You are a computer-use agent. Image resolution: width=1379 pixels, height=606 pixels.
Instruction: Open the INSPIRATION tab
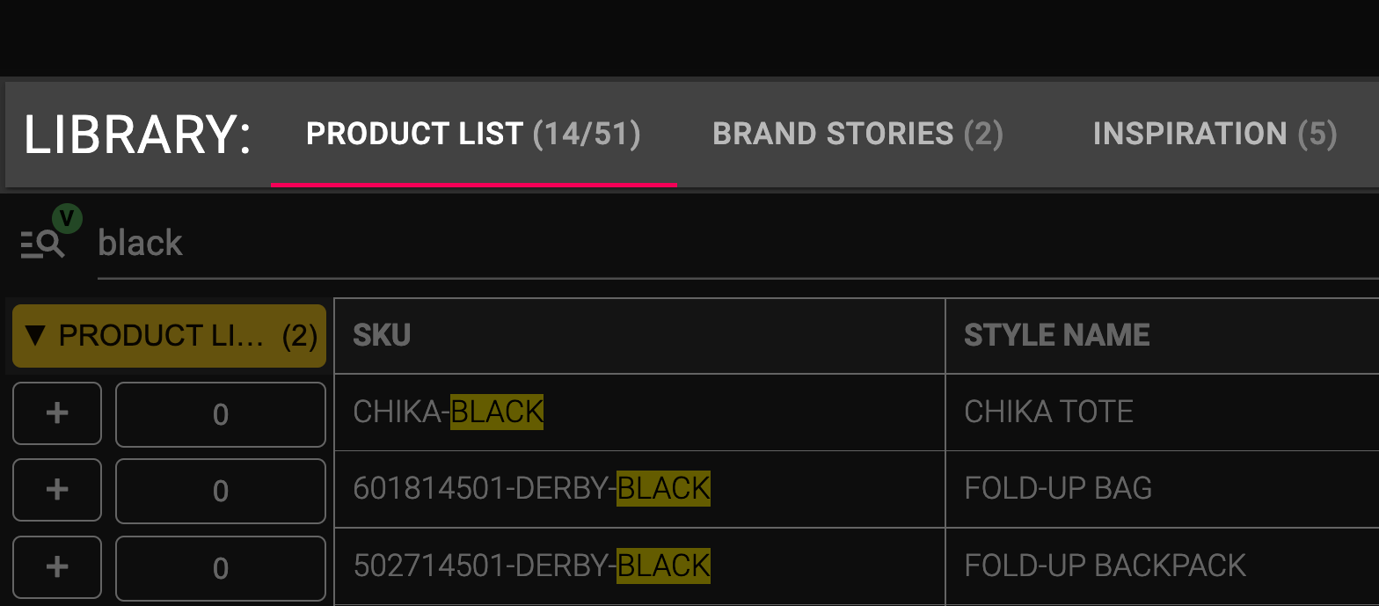tap(1215, 134)
